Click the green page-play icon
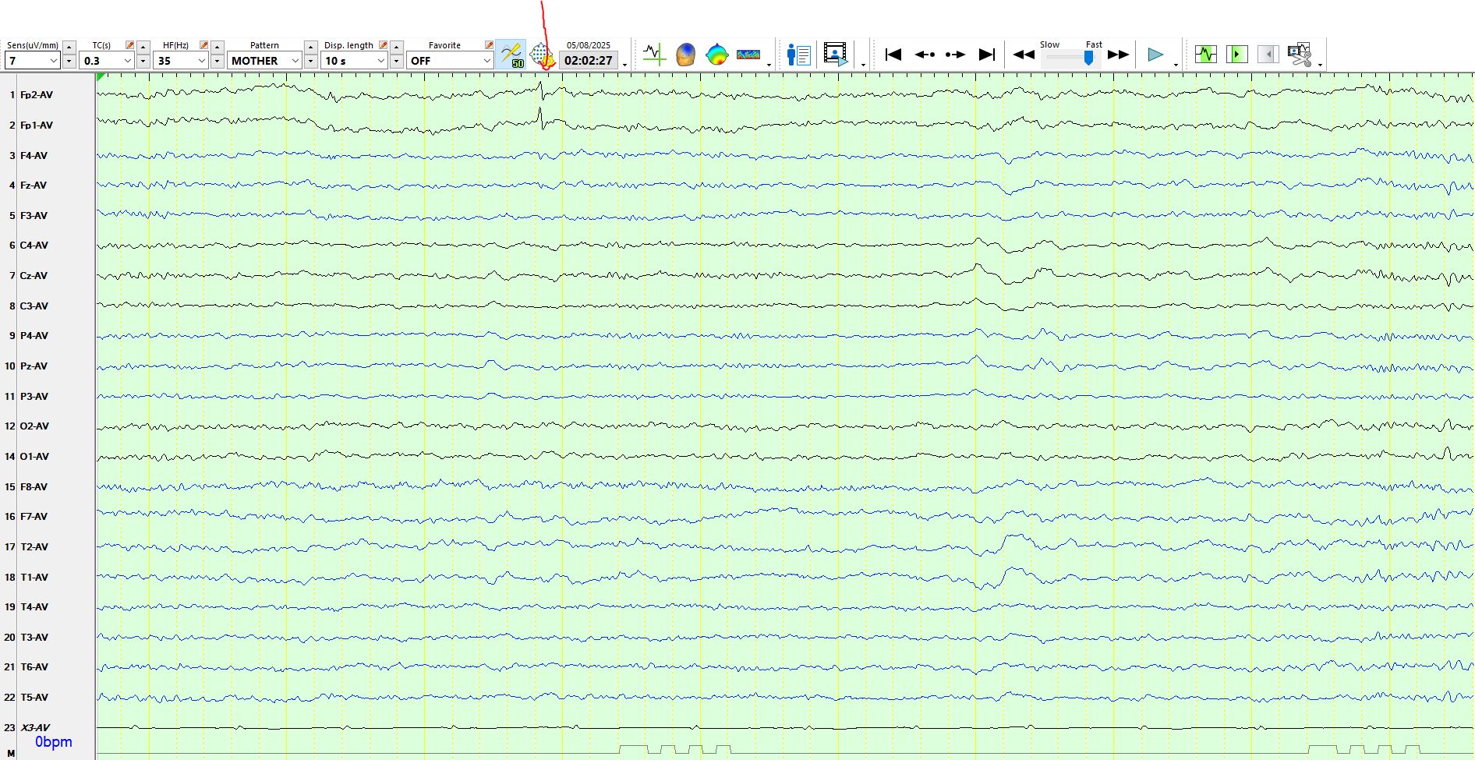Screen dimensions: 1475x760 pyautogui.click(x=1237, y=55)
